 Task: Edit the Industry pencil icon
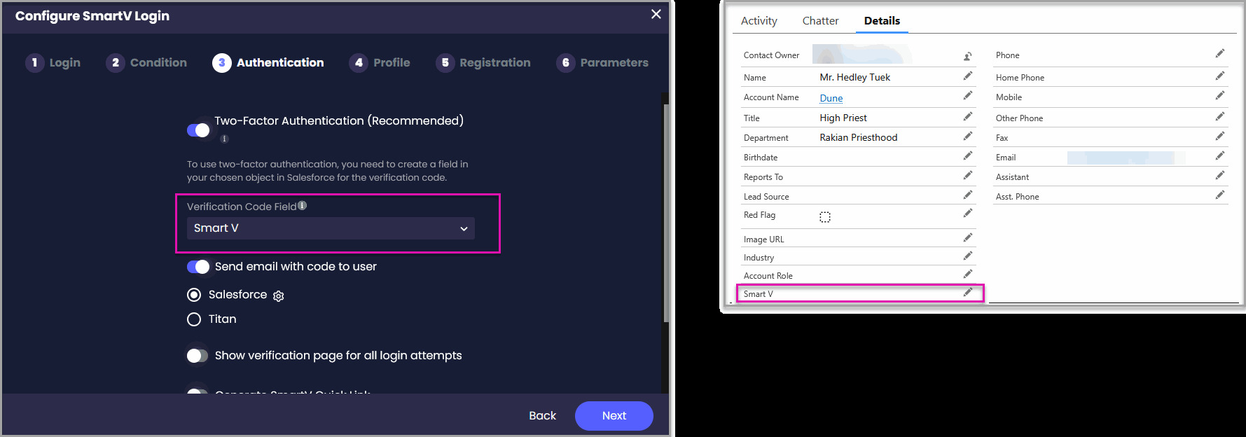968,256
